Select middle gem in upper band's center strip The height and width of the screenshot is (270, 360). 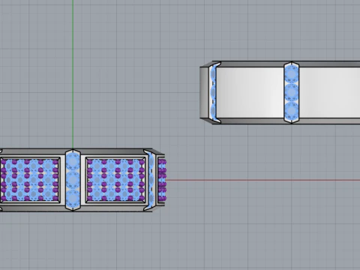coord(291,92)
